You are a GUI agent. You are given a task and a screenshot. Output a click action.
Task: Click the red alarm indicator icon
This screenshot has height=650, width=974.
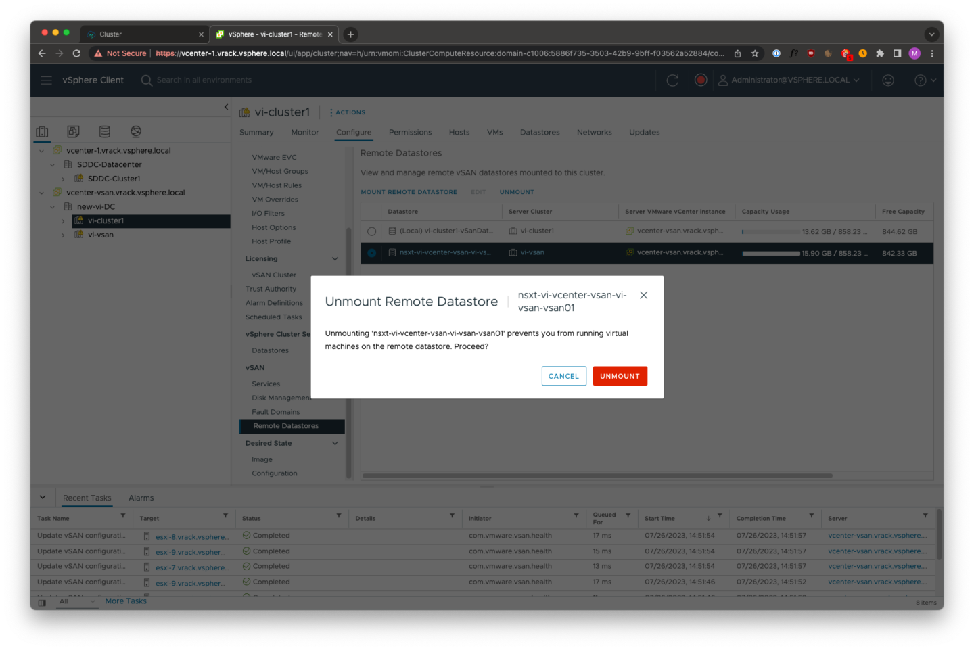pos(701,80)
